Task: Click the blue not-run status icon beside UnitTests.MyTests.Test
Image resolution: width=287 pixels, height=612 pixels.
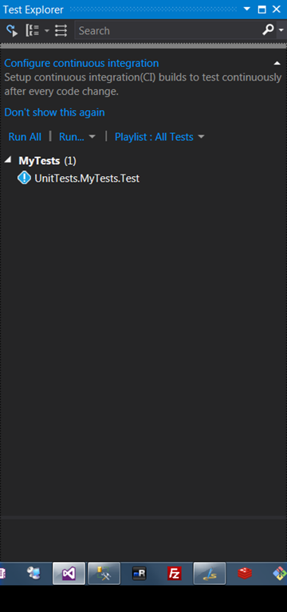Action: [24, 178]
